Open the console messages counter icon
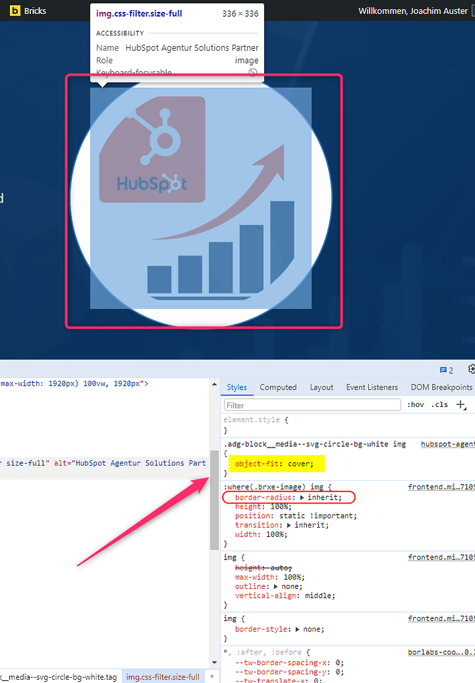 [446, 370]
